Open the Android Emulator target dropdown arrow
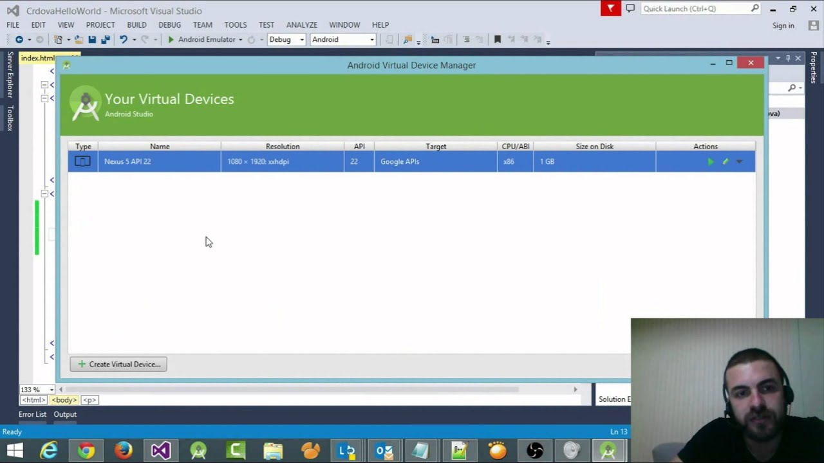The image size is (824, 463). tap(241, 40)
